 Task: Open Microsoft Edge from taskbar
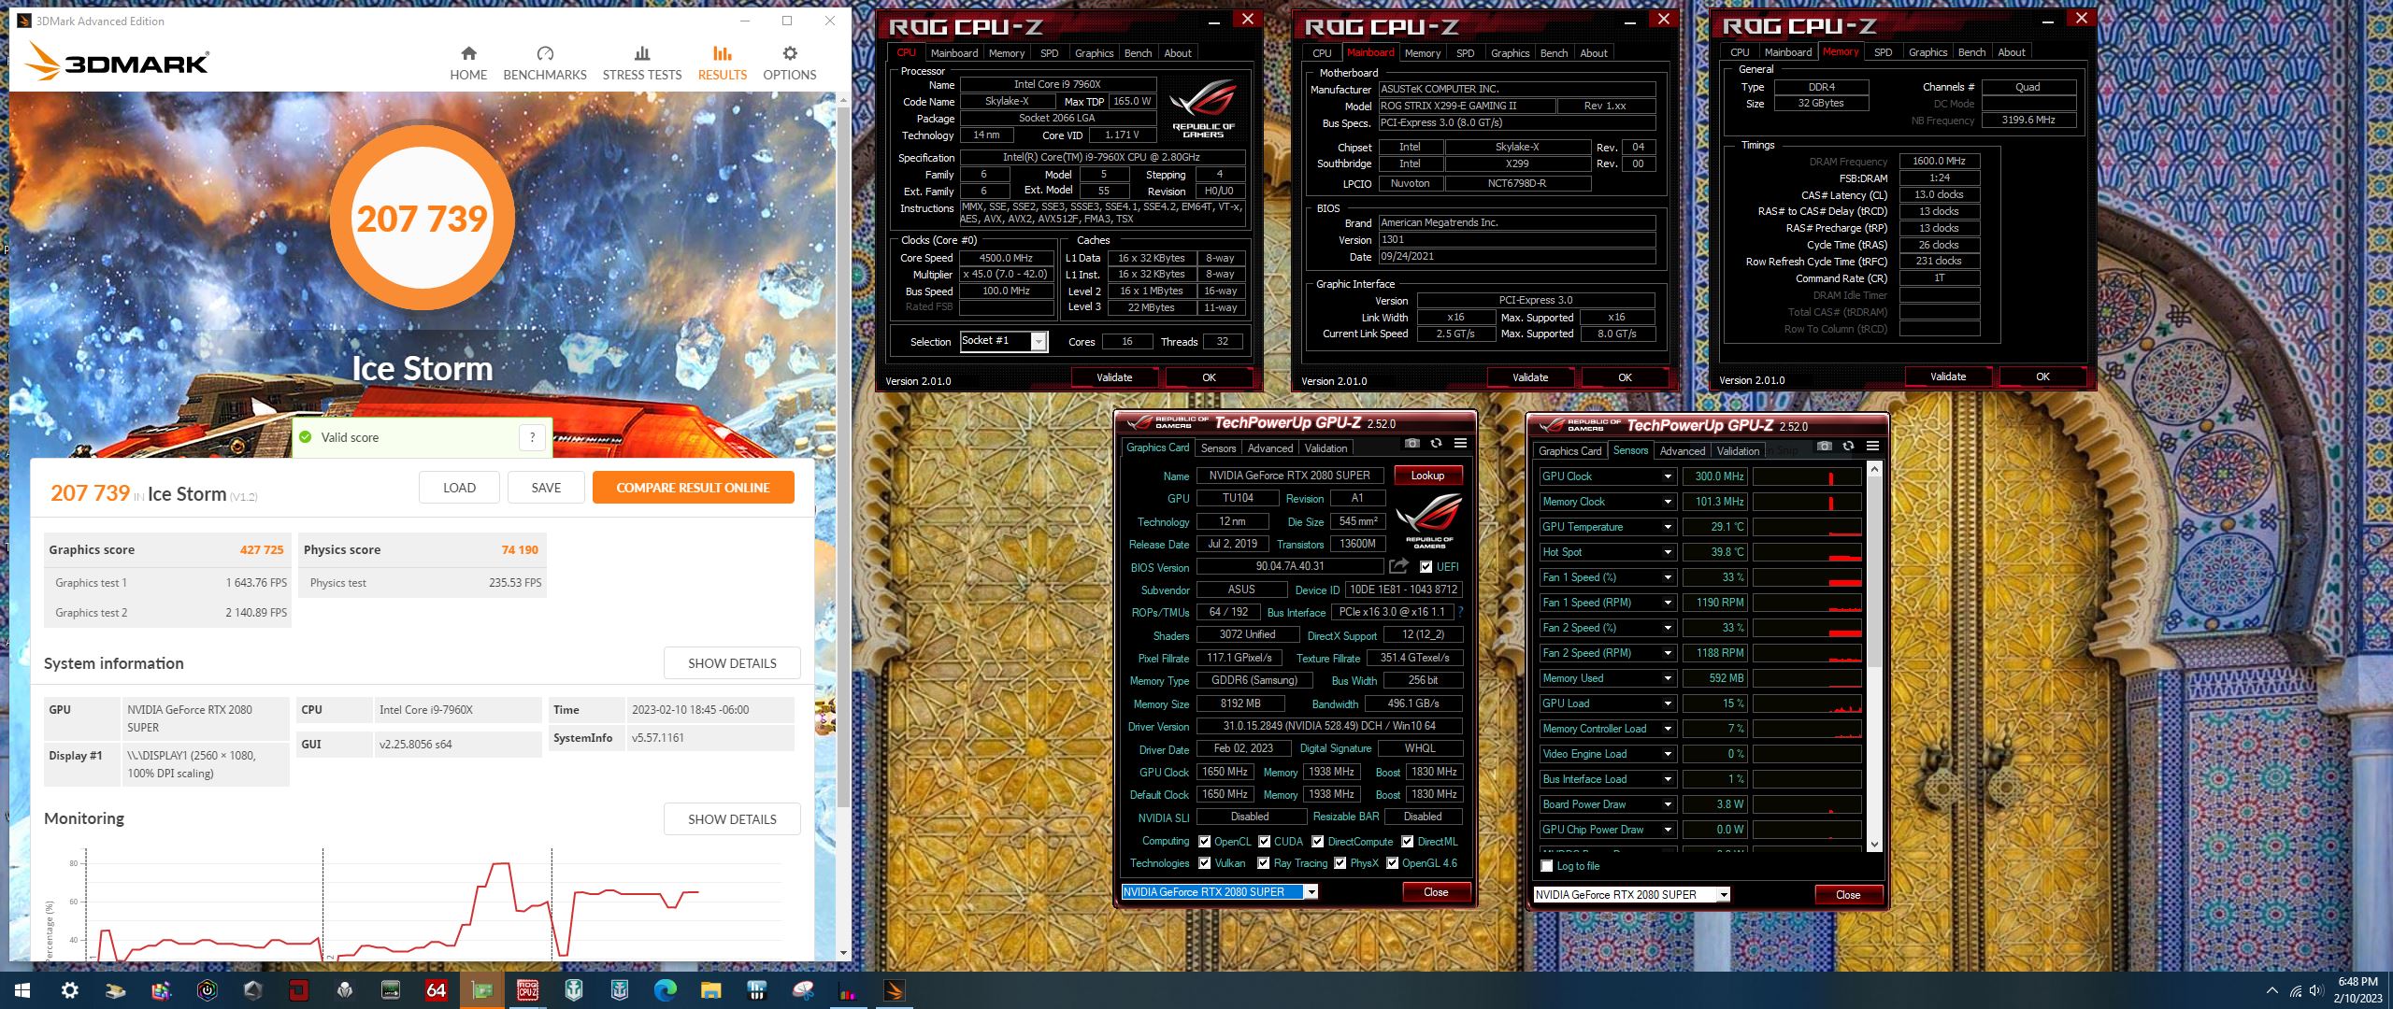click(x=665, y=990)
